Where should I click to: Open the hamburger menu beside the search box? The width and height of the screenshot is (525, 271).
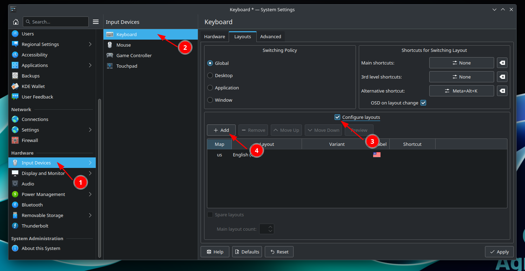click(96, 22)
